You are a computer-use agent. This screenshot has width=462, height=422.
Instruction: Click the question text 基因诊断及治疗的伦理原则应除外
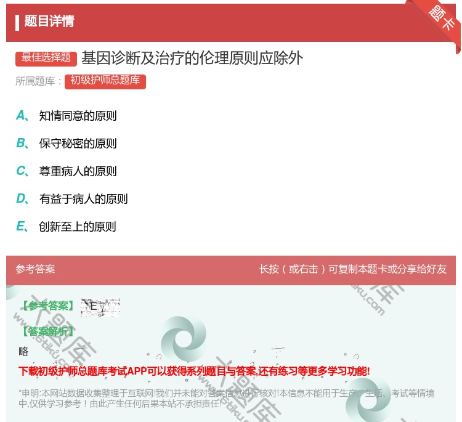click(x=192, y=58)
